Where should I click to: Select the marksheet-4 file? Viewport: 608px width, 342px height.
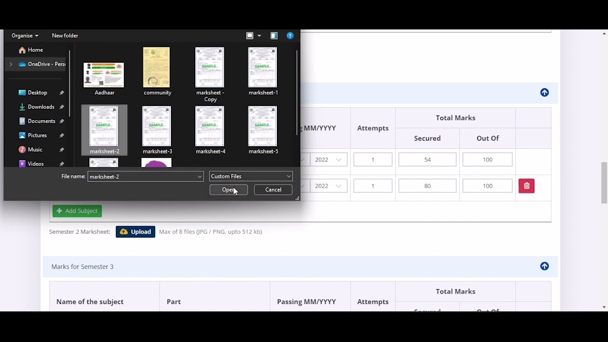[210, 130]
